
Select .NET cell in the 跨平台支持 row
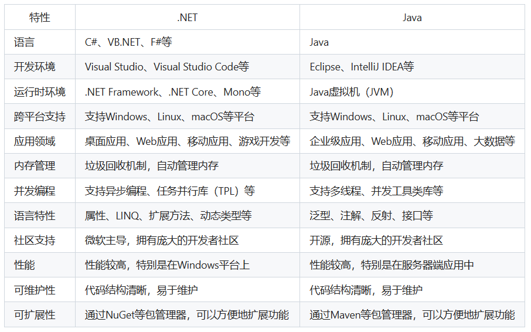click(x=188, y=116)
